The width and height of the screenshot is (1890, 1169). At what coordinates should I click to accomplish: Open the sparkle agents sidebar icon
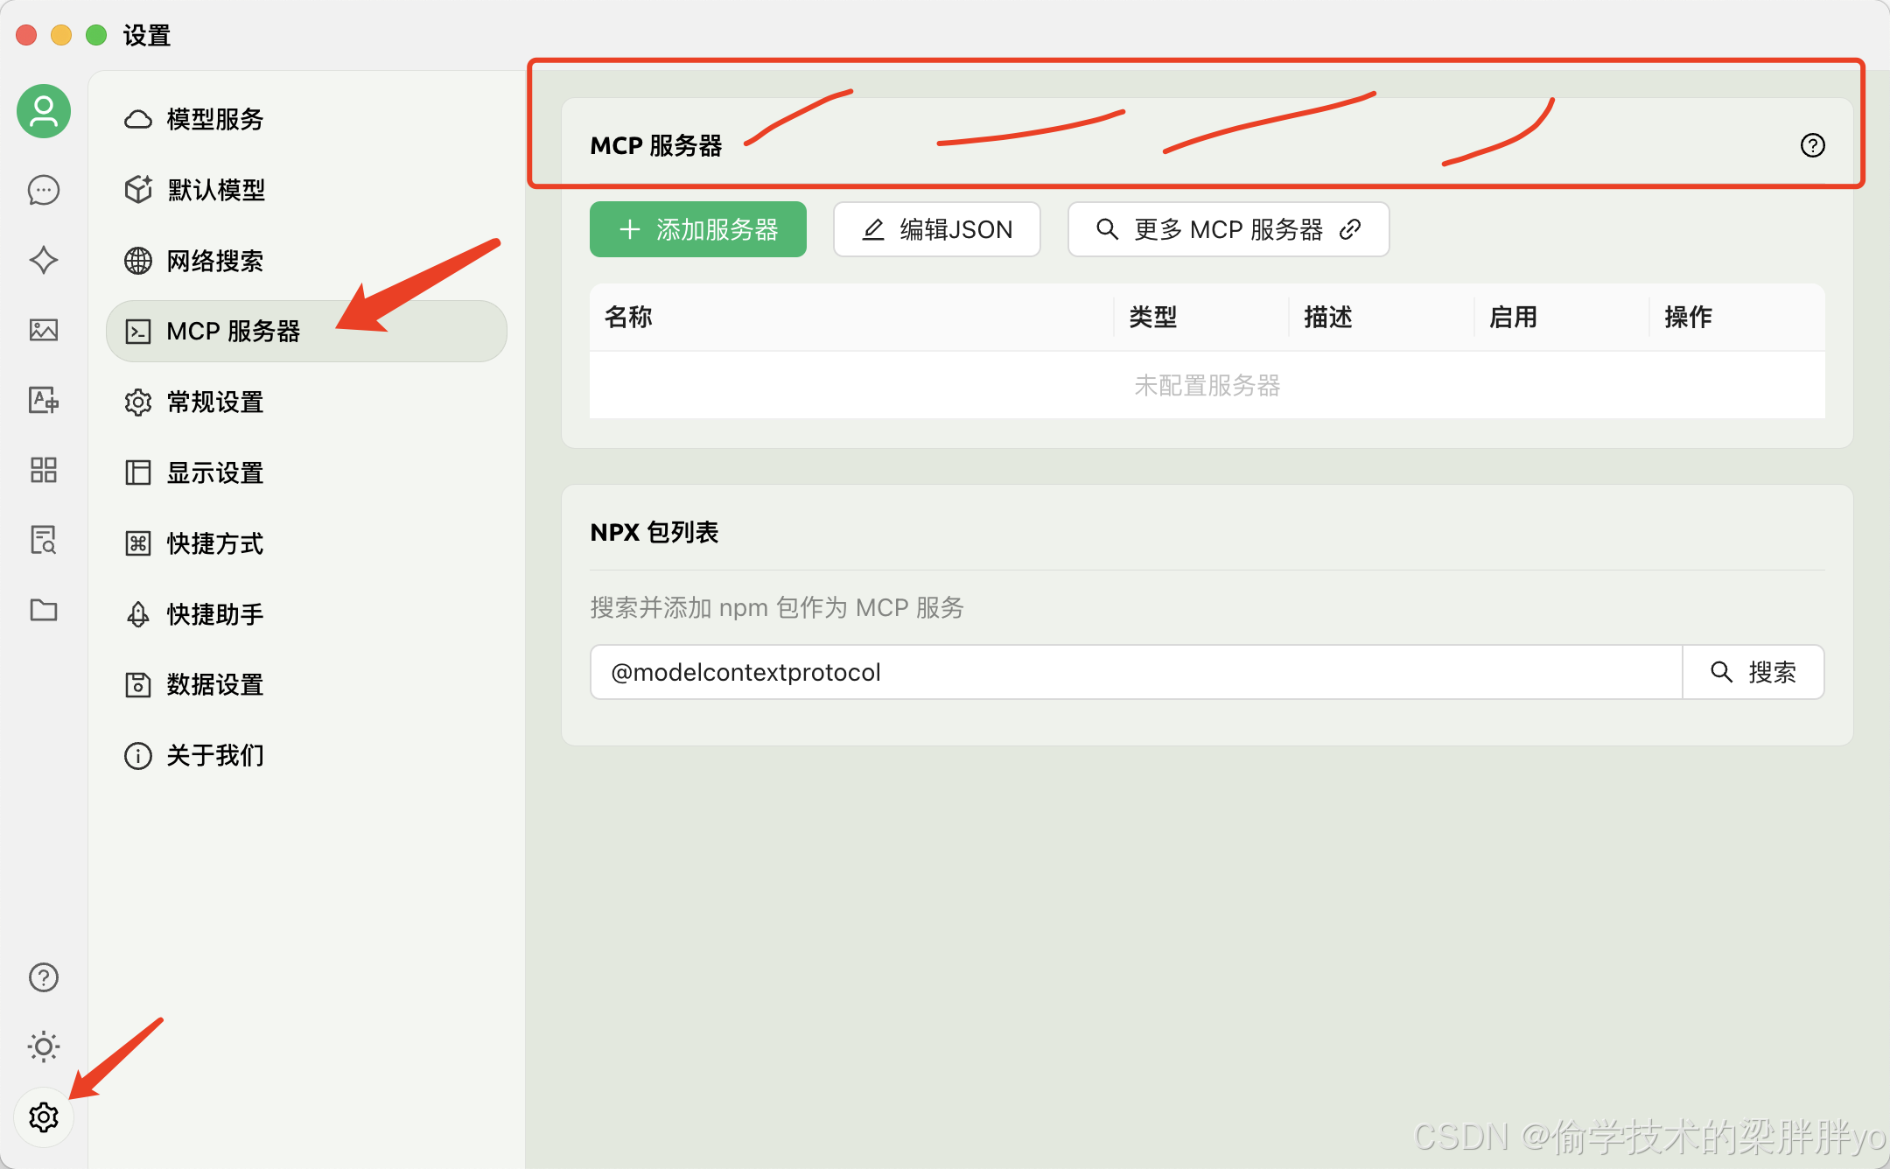(x=44, y=260)
